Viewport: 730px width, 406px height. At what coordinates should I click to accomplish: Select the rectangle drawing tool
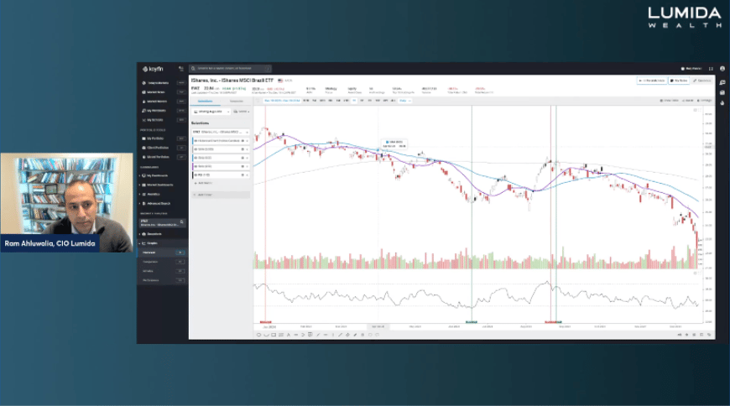tap(274, 335)
